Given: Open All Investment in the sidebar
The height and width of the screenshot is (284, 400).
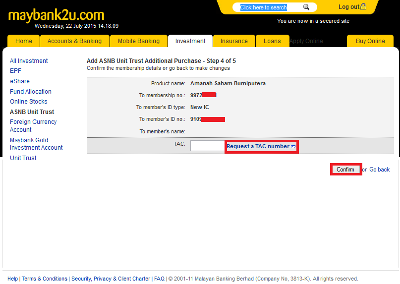Looking at the screenshot, I should tap(29, 61).
